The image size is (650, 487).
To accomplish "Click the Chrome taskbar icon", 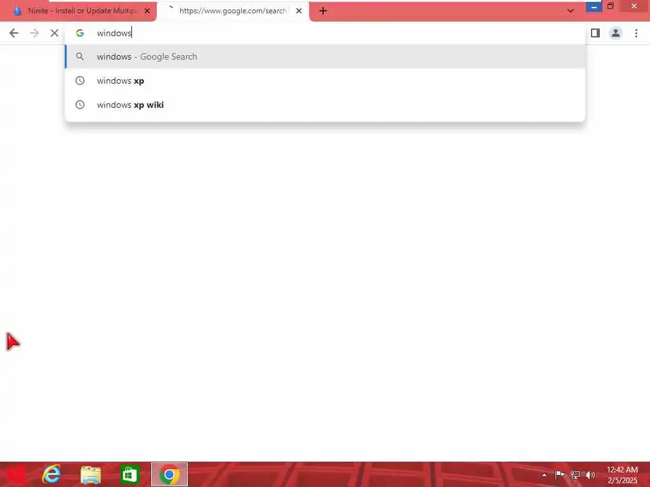I will pyautogui.click(x=169, y=474).
